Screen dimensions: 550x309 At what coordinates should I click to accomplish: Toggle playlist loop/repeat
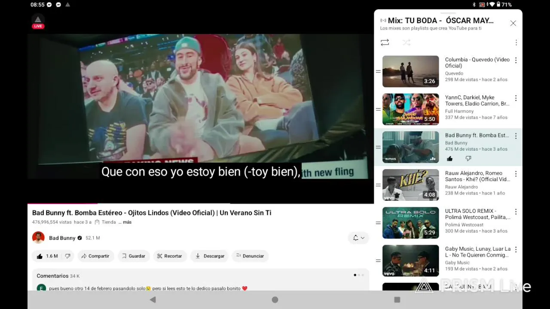(385, 42)
